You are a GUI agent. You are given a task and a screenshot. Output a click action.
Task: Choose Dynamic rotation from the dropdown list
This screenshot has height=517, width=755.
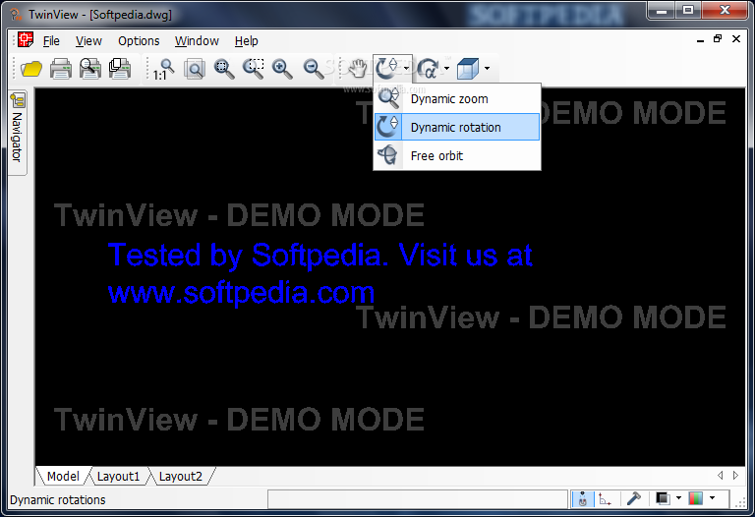click(457, 127)
